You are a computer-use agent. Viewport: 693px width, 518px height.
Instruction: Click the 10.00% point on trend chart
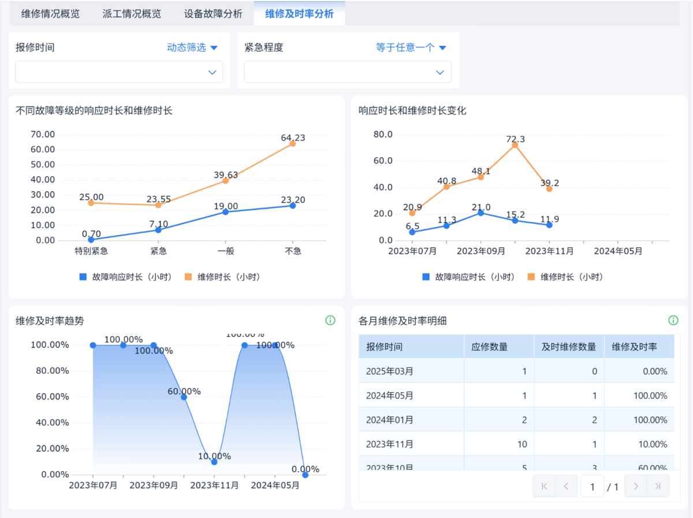tap(214, 462)
